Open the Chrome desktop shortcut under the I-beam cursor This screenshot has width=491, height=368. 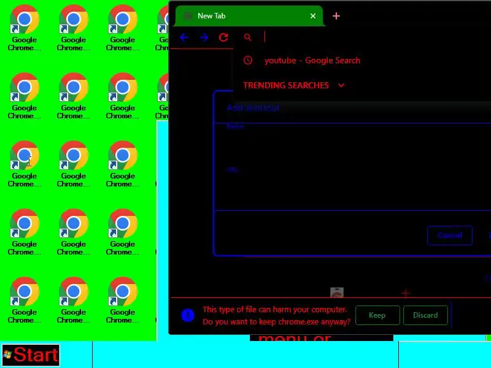point(25,164)
